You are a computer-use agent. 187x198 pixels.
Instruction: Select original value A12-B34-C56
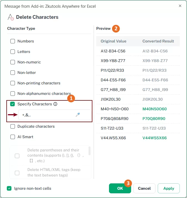[x=113, y=51]
